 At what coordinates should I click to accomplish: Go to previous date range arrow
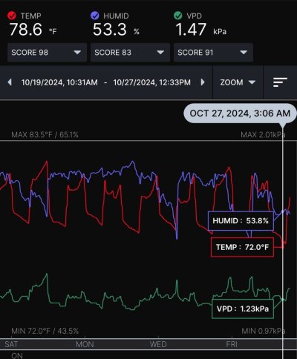pyautogui.click(x=10, y=82)
